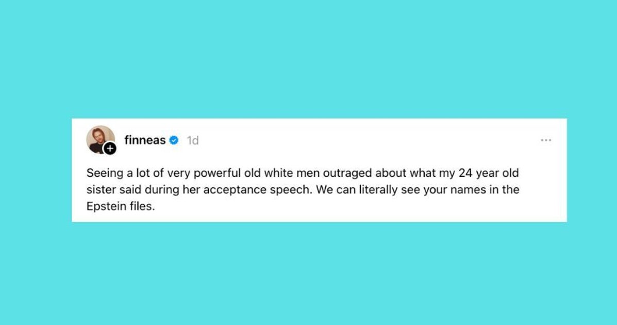Image resolution: width=617 pixels, height=325 pixels.
Task: Click the blue verified checkmark badge
Action: pos(174,140)
